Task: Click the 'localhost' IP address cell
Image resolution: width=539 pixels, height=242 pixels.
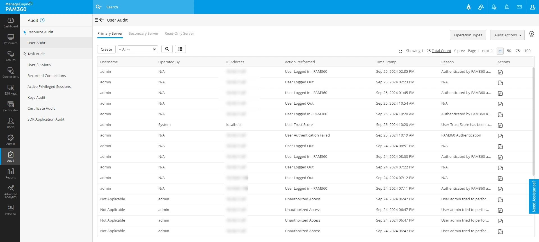Action: coord(234,124)
